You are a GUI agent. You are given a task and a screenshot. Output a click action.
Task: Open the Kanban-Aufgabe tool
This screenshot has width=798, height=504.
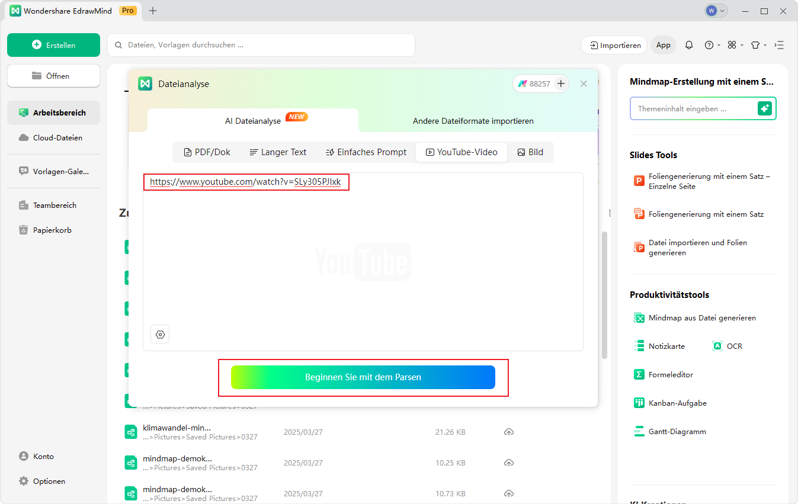[x=676, y=403]
